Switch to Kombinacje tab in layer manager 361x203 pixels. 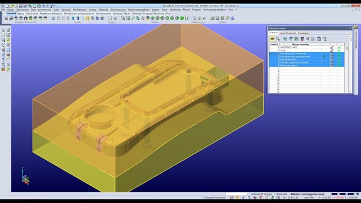tap(303, 33)
